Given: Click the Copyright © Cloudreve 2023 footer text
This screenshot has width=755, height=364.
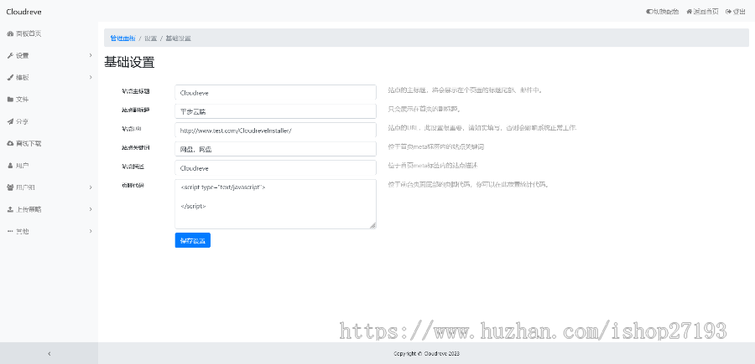Looking at the screenshot, I should coord(427,353).
